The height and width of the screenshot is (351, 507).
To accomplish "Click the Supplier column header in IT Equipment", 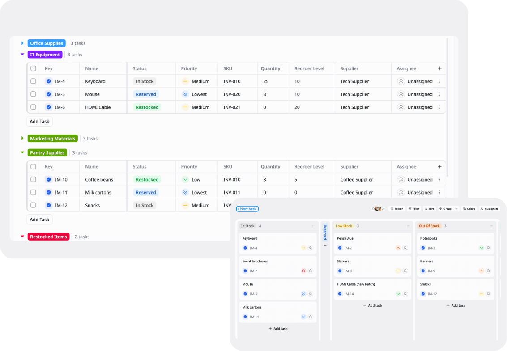I will [349, 68].
